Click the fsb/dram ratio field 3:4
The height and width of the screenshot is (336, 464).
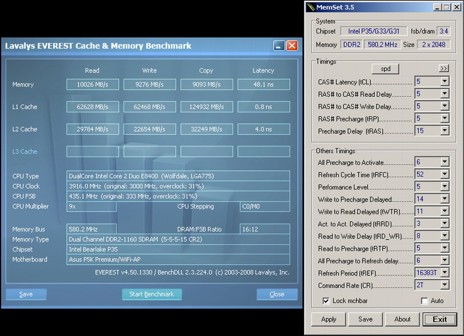pos(444,31)
